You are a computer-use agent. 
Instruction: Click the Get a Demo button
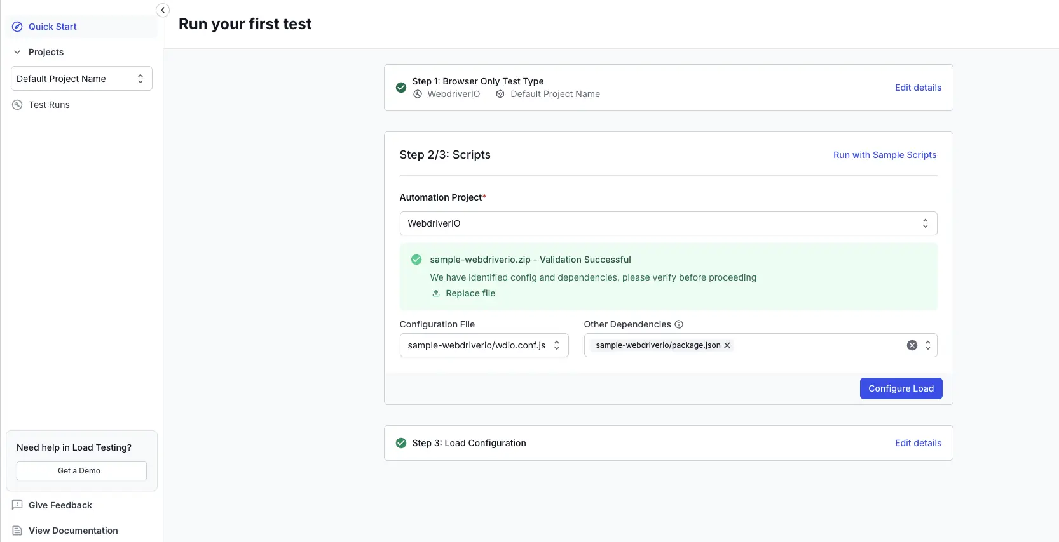pyautogui.click(x=81, y=471)
